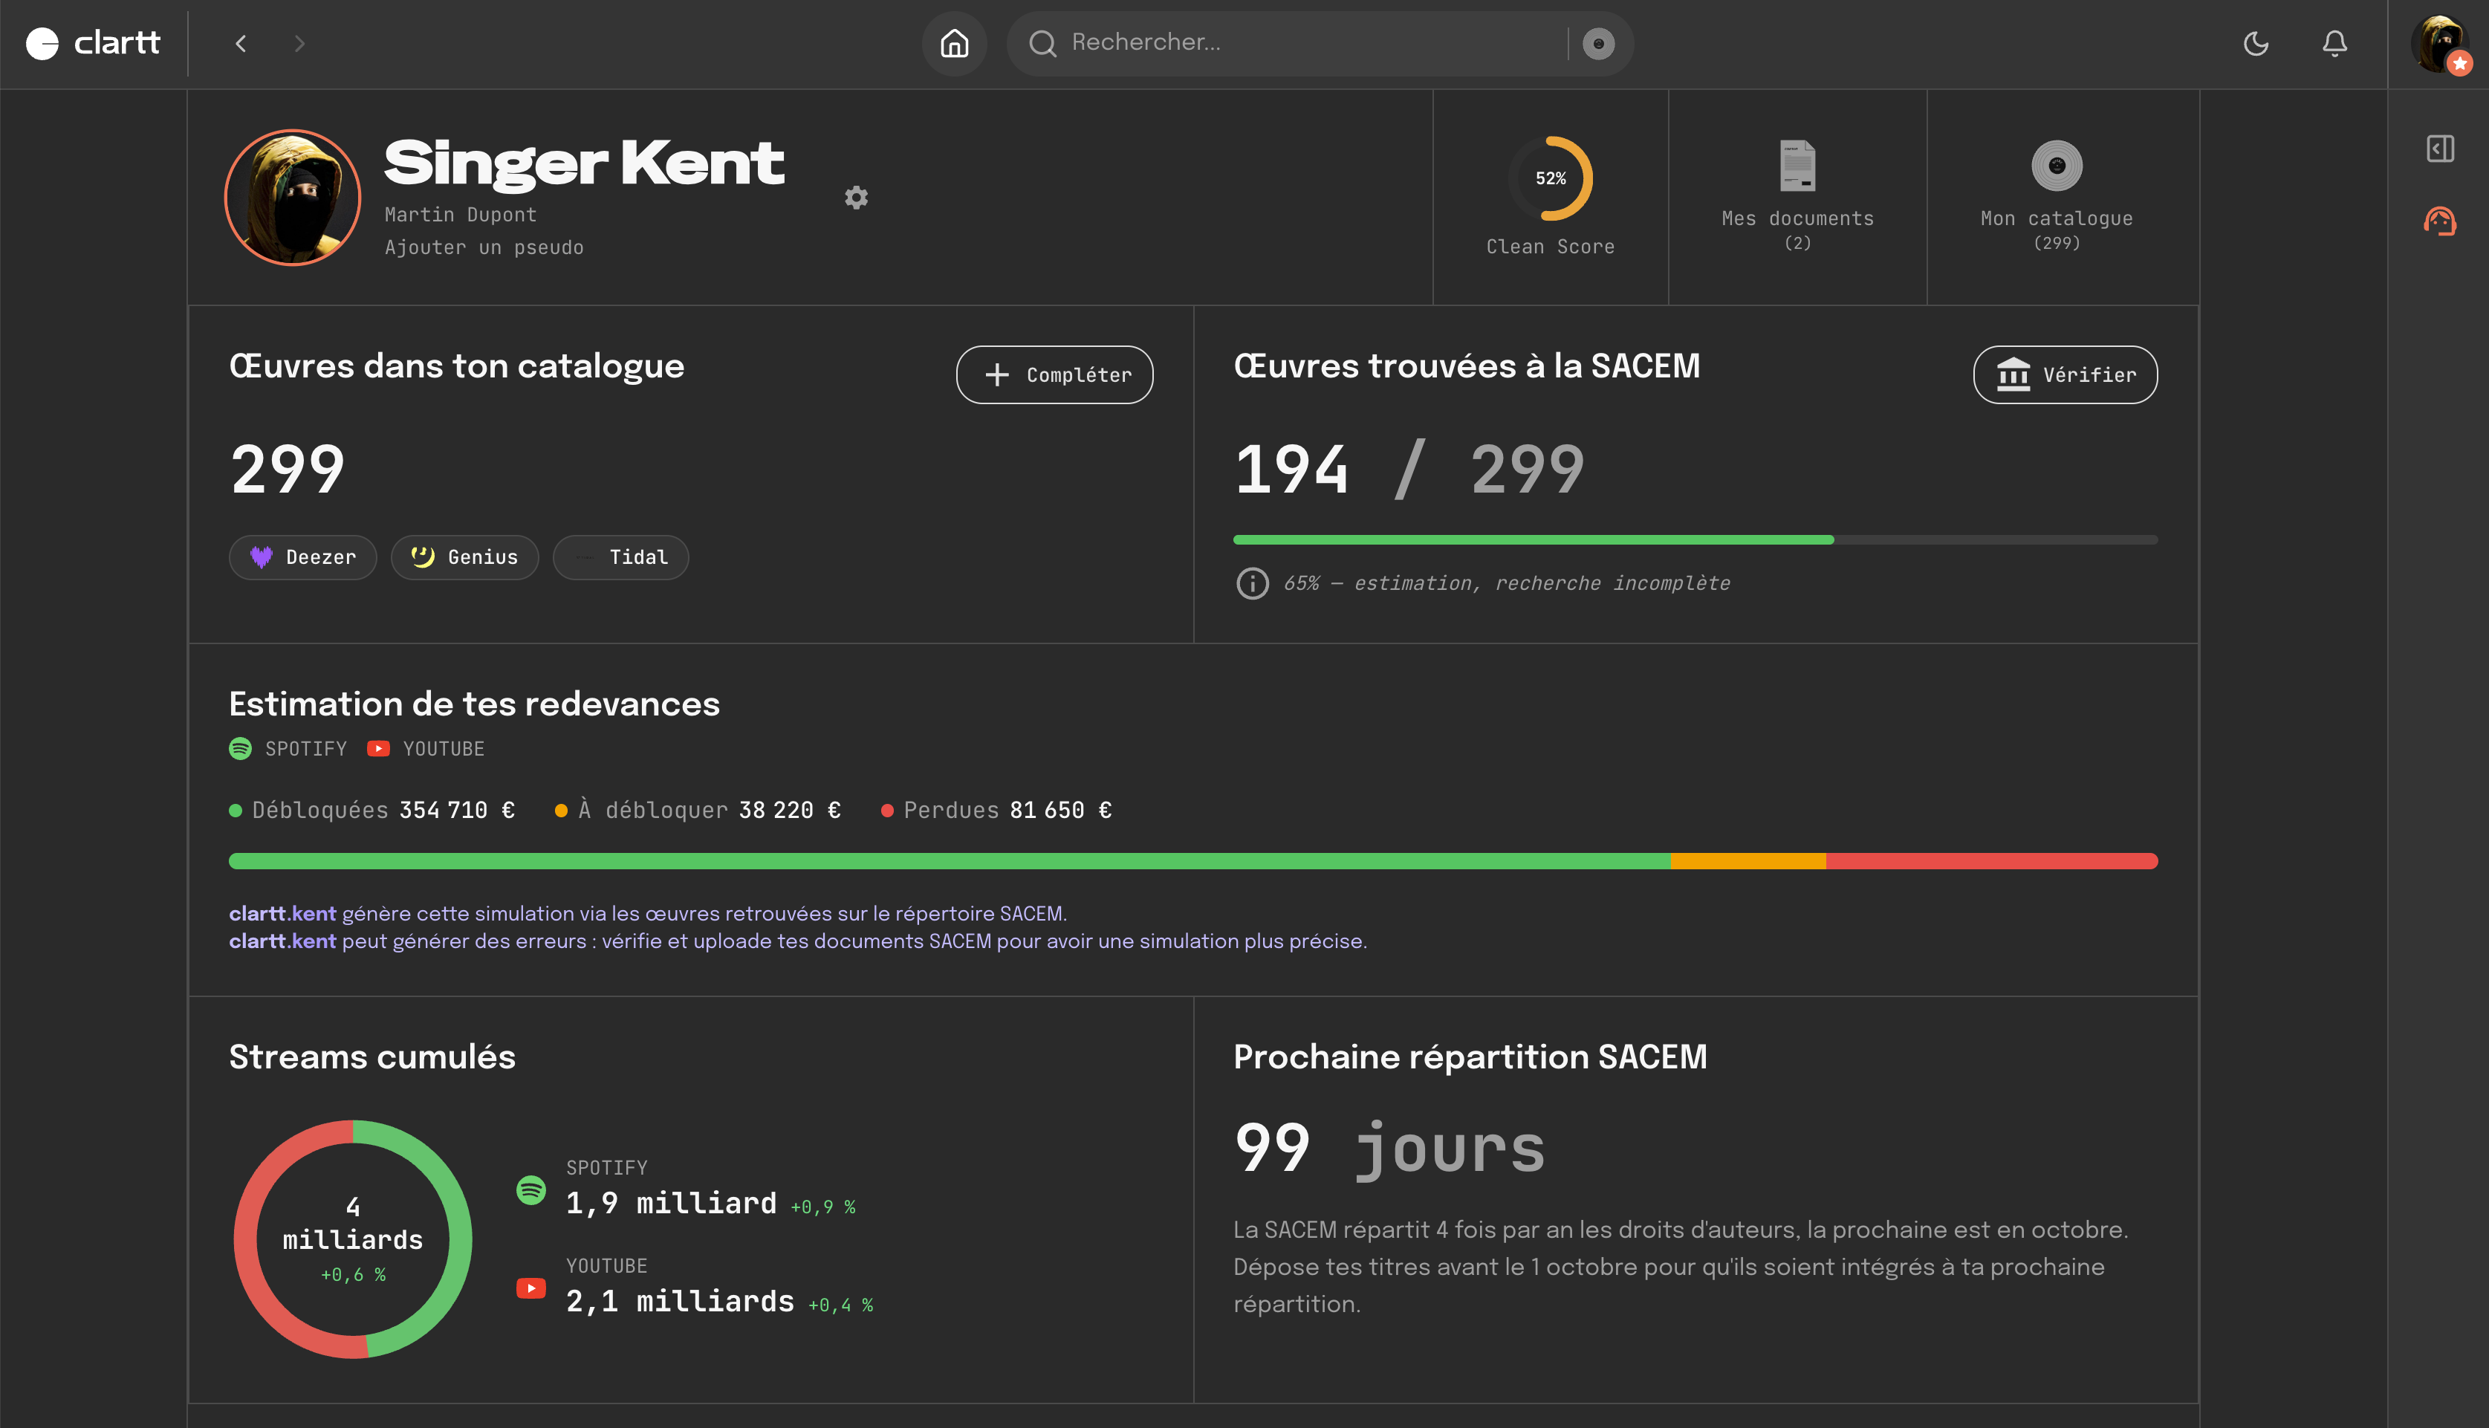Click the 2,1 milliards YouTube value
This screenshot has width=2489, height=1428.
pos(680,1300)
